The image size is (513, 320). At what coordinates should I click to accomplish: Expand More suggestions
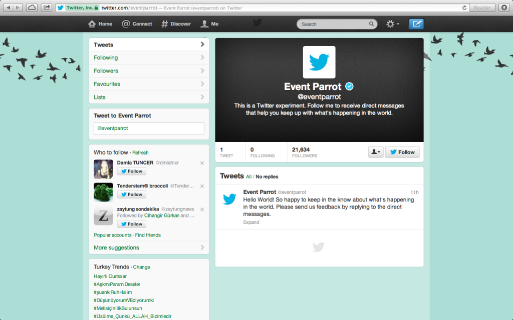(x=116, y=247)
